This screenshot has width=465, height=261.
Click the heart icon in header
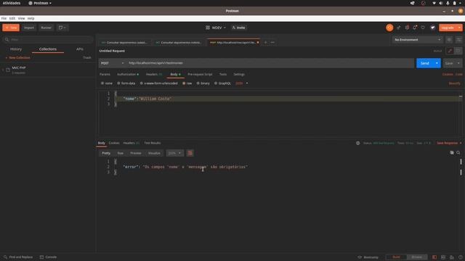[423, 28]
